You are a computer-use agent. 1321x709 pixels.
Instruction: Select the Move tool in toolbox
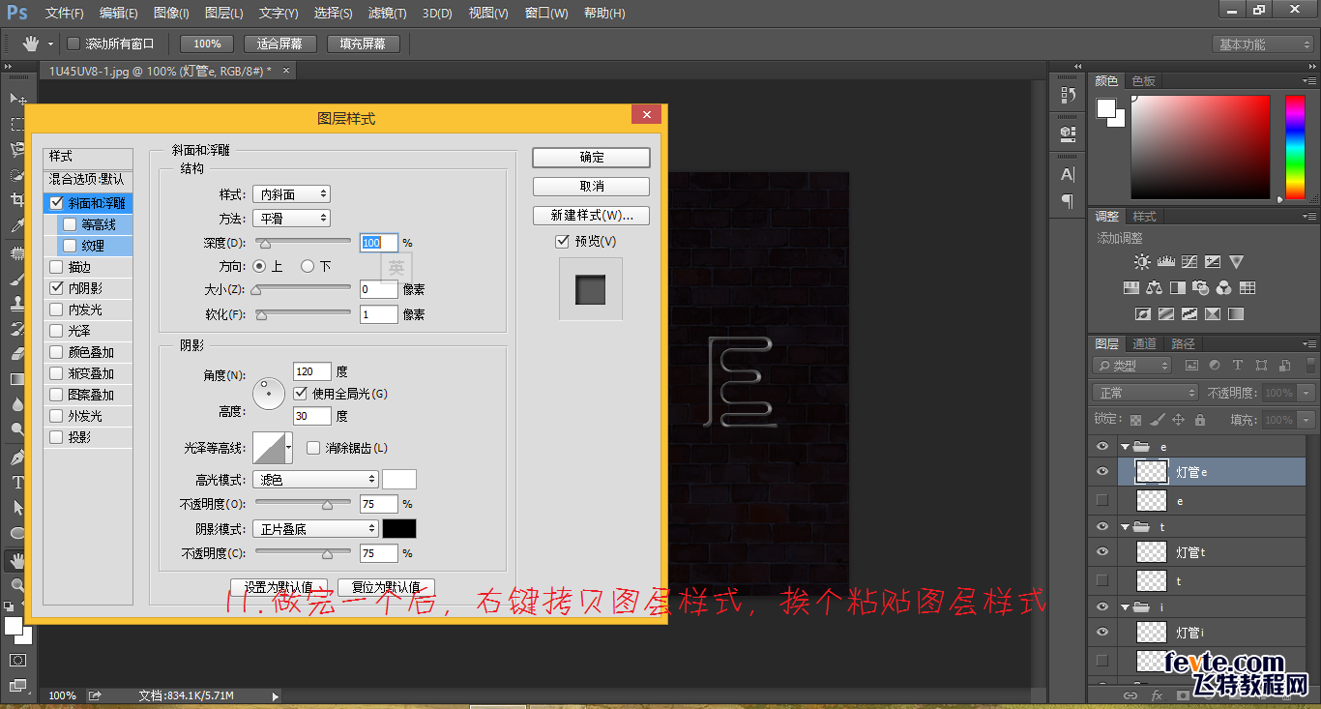17,98
